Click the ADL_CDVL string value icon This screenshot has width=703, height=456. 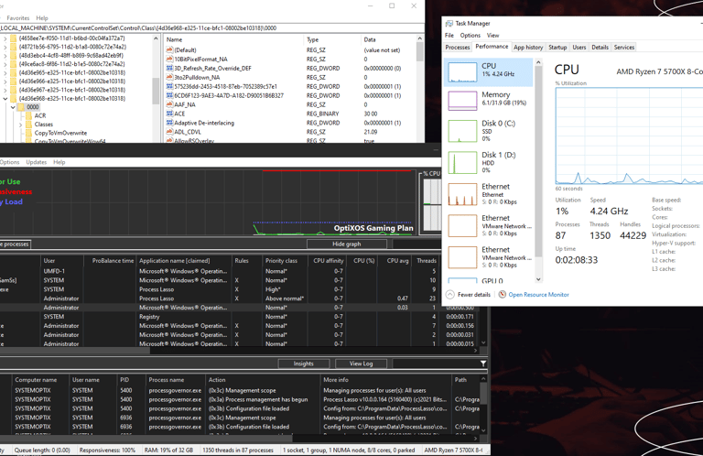click(169, 132)
